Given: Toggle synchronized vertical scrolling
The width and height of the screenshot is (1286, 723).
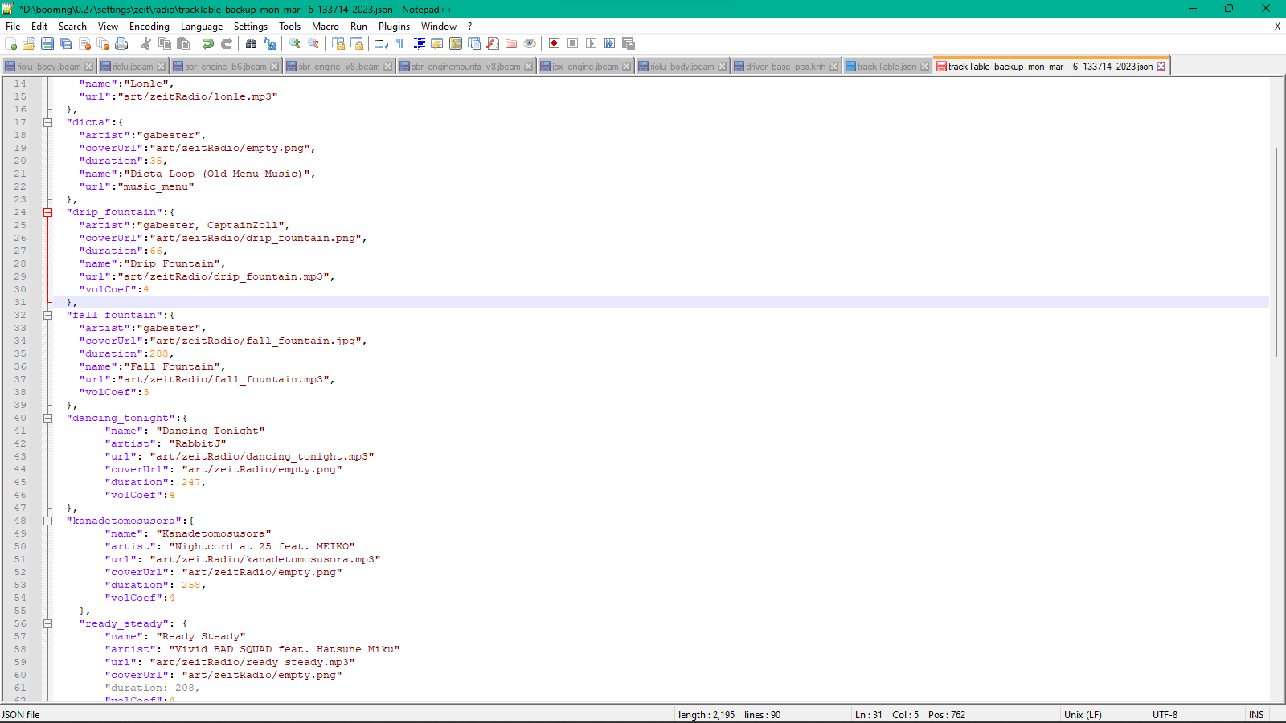Looking at the screenshot, I should click(338, 43).
